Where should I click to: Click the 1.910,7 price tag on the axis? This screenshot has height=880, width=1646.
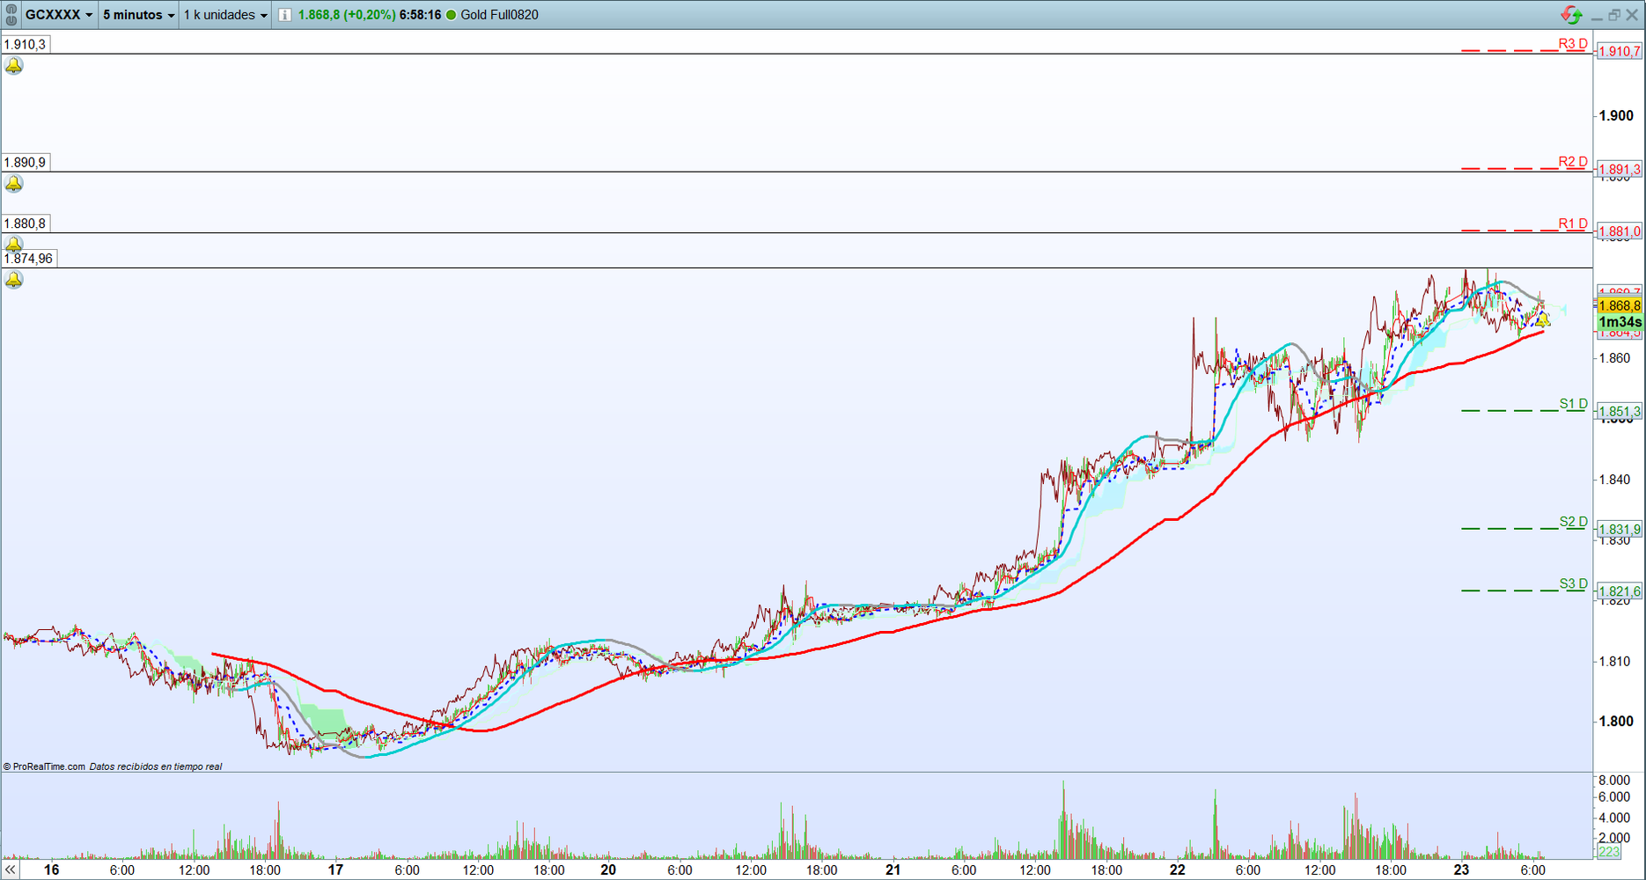[1620, 52]
